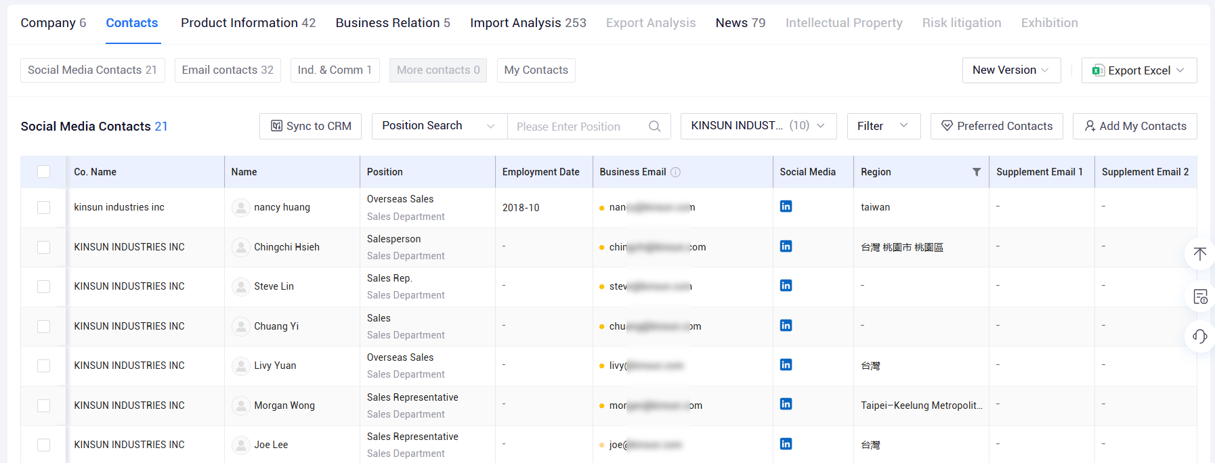The image size is (1215, 463).
Task: Check the box for Livy Yuan row
Action: pos(43,366)
